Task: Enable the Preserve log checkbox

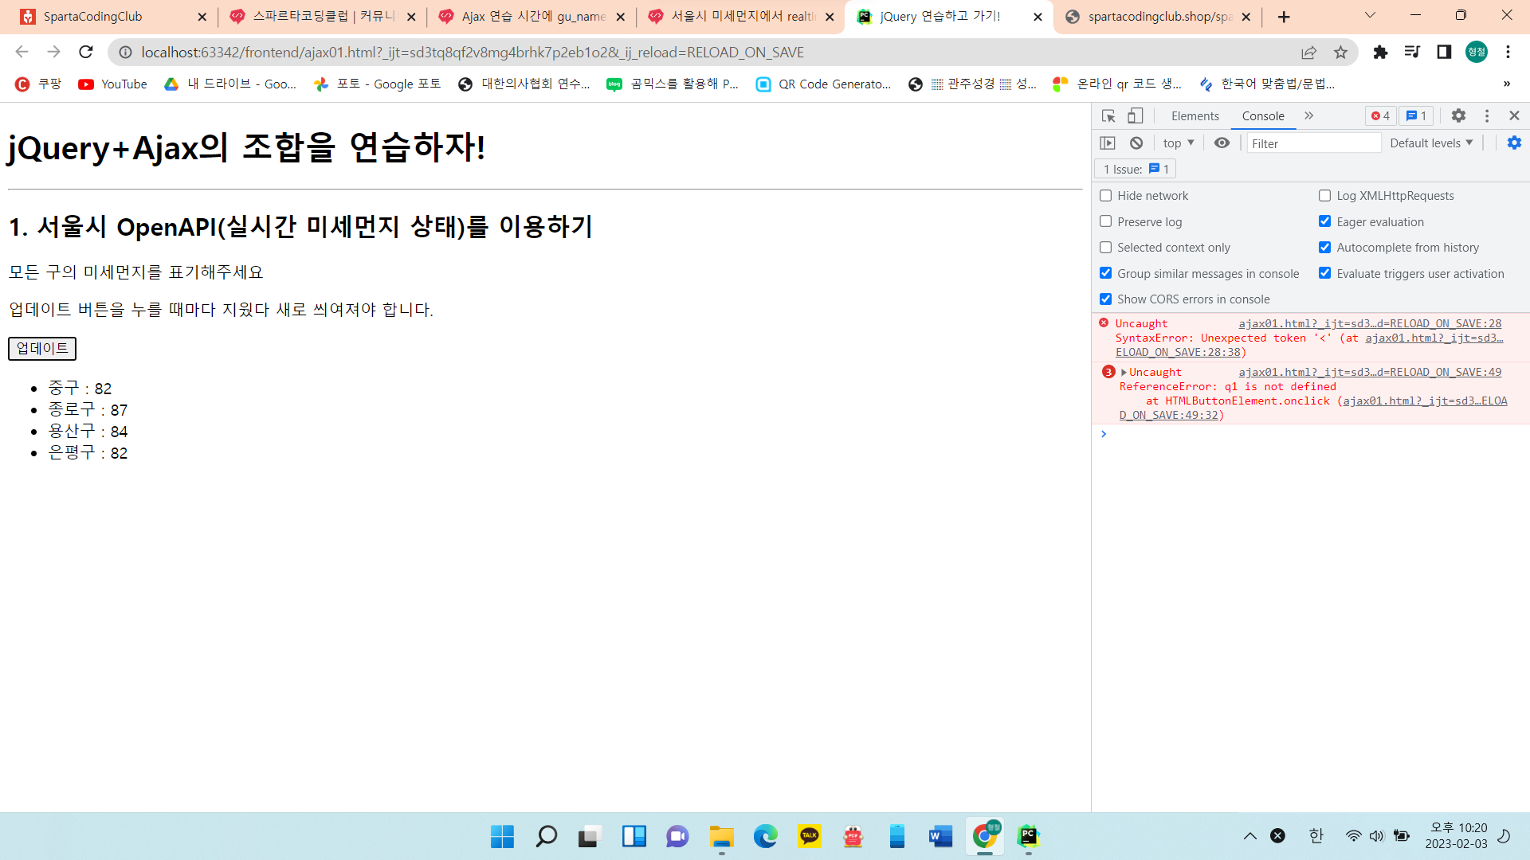Action: pos(1105,221)
